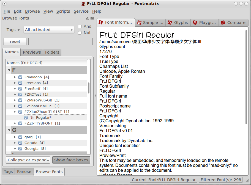Viewport: 251px width, 185px height.
Task: Switch to the Previews tab
Action: [32, 52]
